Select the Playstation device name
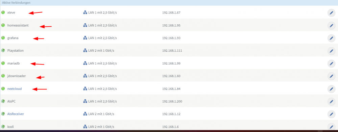The image size is (338, 132). [15, 51]
